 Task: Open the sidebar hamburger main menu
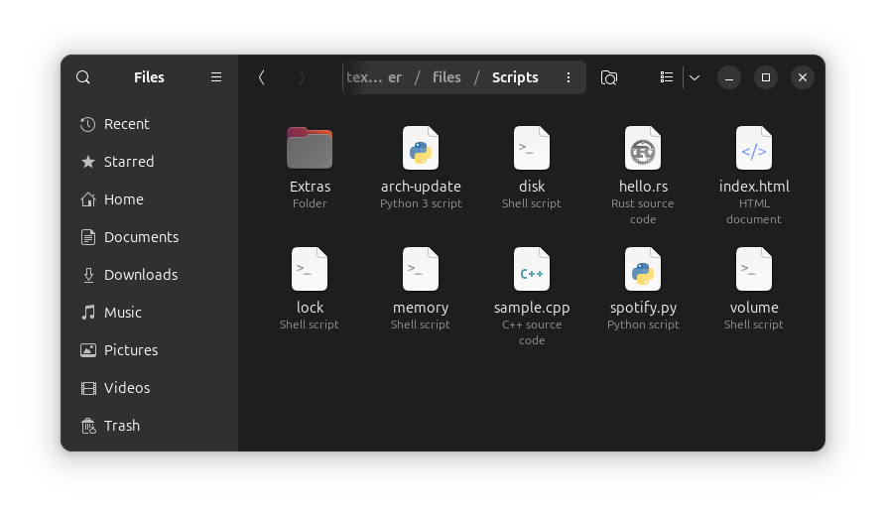pyautogui.click(x=216, y=77)
